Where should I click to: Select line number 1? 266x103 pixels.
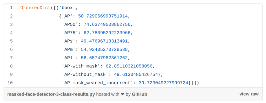tap(11, 8)
